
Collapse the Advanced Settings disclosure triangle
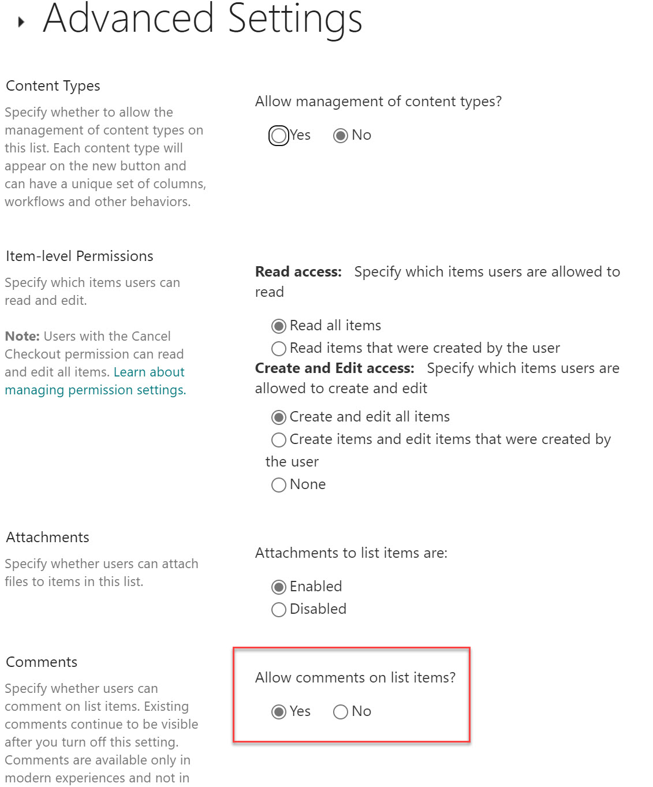(21, 23)
